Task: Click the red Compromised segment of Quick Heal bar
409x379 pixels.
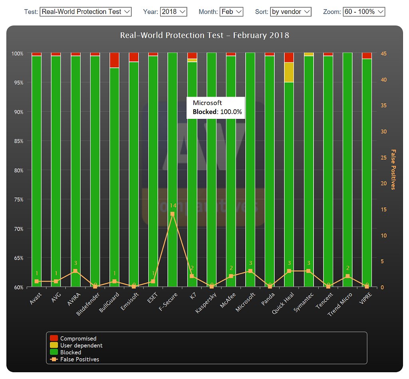Action: [289, 57]
